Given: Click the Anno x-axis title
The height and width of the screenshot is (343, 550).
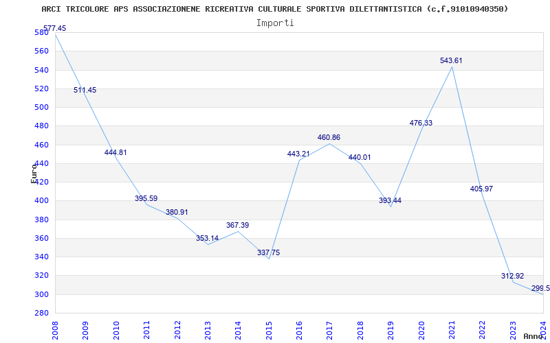Looking at the screenshot, I should pyautogui.click(x=533, y=336).
